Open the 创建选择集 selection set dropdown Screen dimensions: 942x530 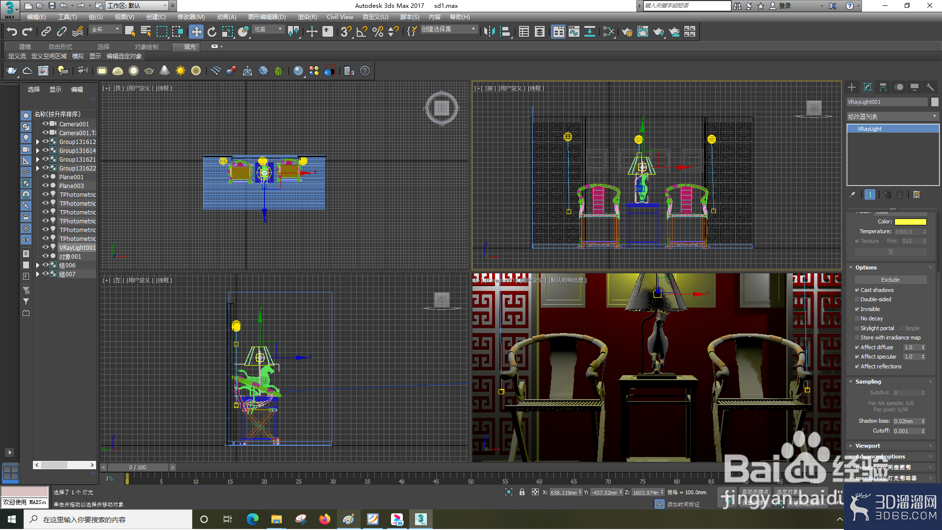448,29
